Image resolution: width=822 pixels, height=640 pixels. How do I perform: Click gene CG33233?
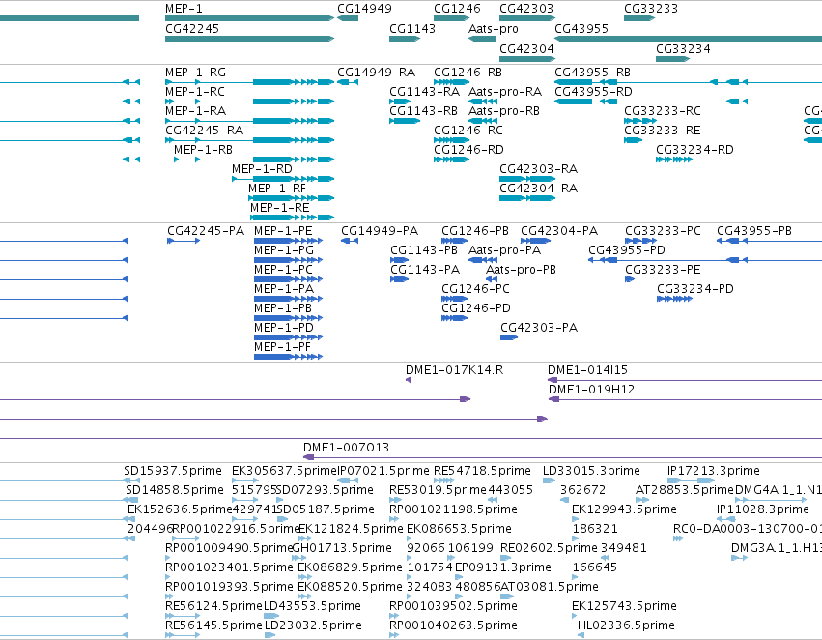639,18
